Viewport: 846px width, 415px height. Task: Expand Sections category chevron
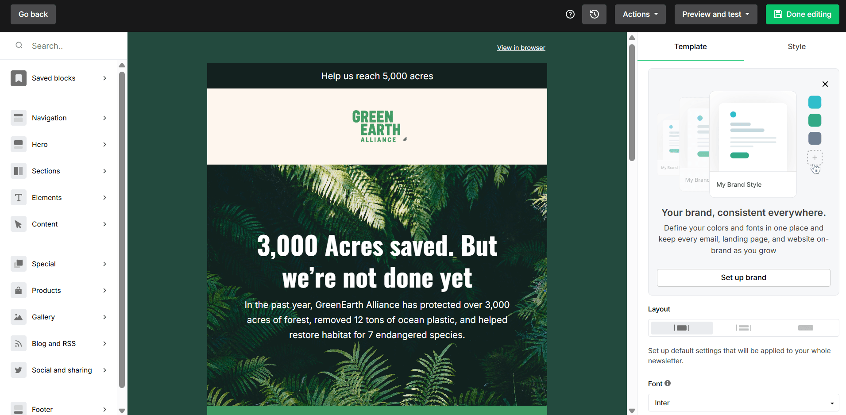click(105, 171)
